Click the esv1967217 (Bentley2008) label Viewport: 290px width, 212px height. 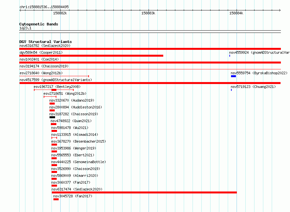tap(57, 87)
